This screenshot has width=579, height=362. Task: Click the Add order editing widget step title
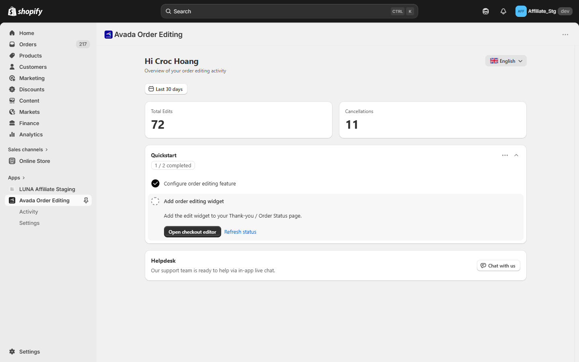[194, 201]
